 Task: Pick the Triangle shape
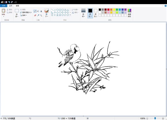[x=68, y=10]
